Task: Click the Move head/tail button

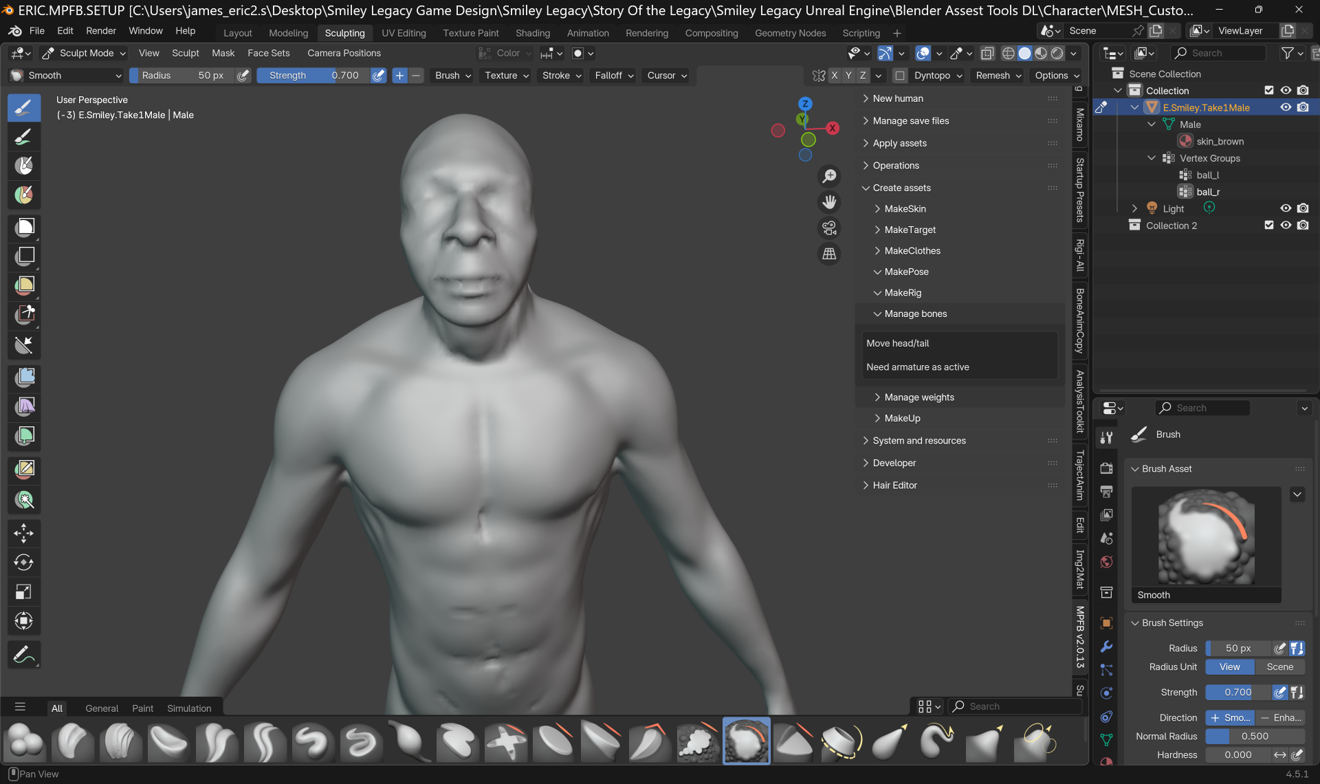Action: point(897,343)
